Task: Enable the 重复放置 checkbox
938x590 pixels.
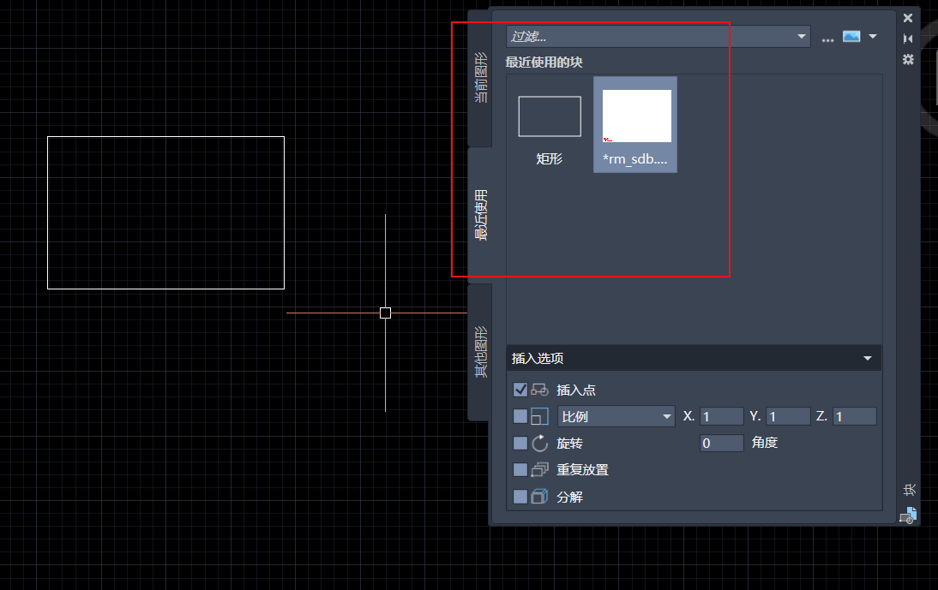Action: [520, 470]
